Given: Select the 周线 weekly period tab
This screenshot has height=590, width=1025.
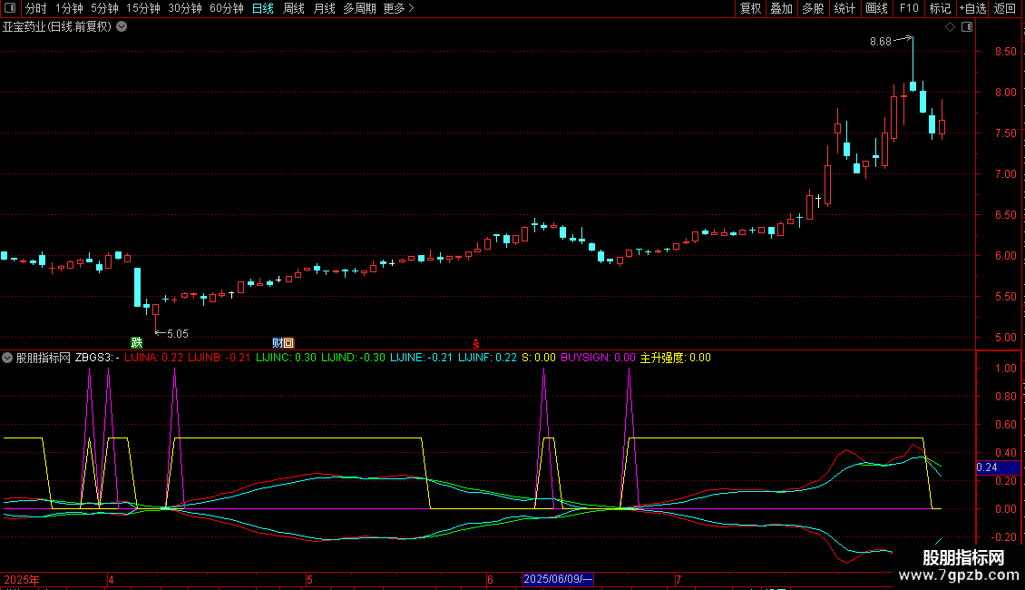Looking at the screenshot, I should [x=294, y=8].
